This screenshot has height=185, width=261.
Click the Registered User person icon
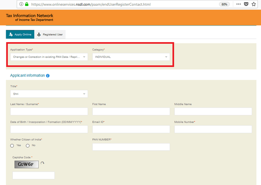[39, 34]
